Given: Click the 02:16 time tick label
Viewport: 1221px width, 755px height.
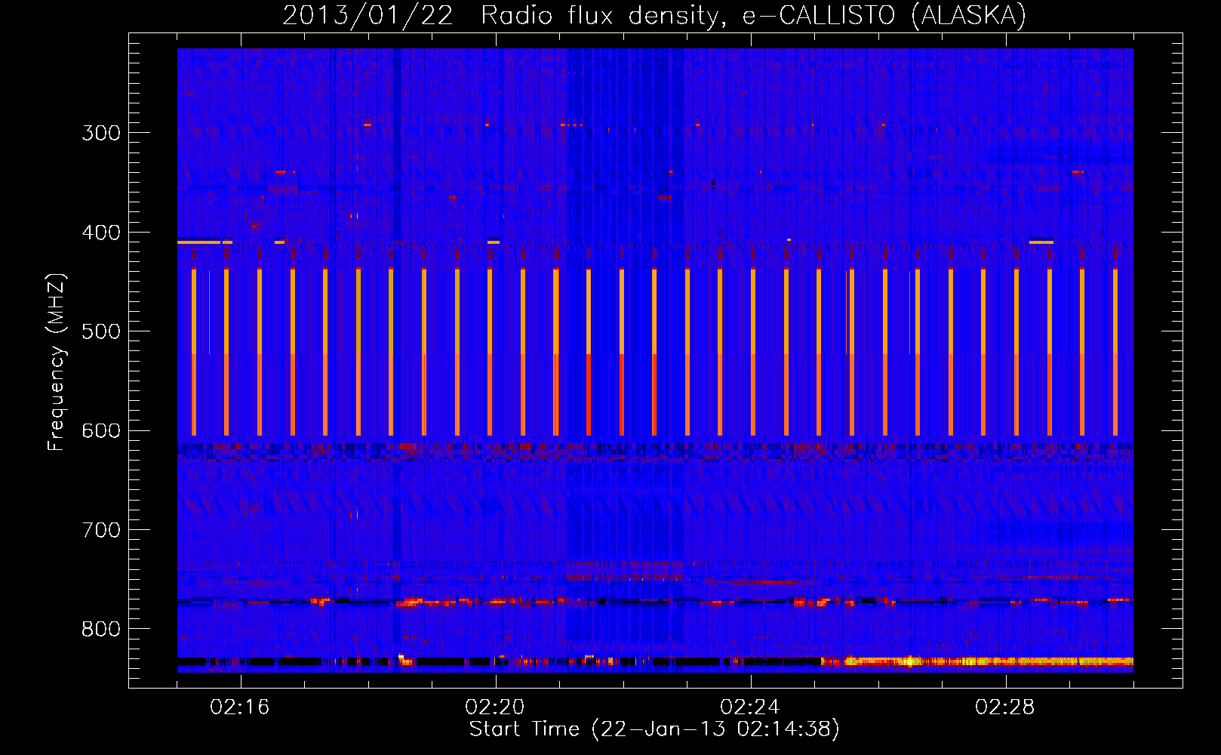Looking at the screenshot, I should 240,707.
